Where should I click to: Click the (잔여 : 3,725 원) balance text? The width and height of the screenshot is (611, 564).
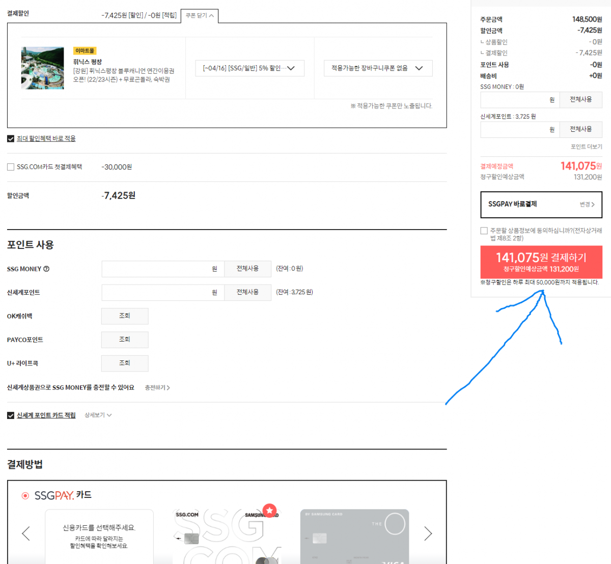[294, 292]
